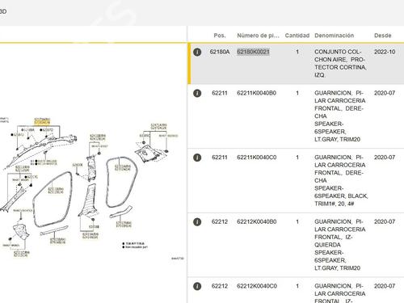Open info icon for part 62180K0021
The image size is (404, 303).
[x=197, y=52]
